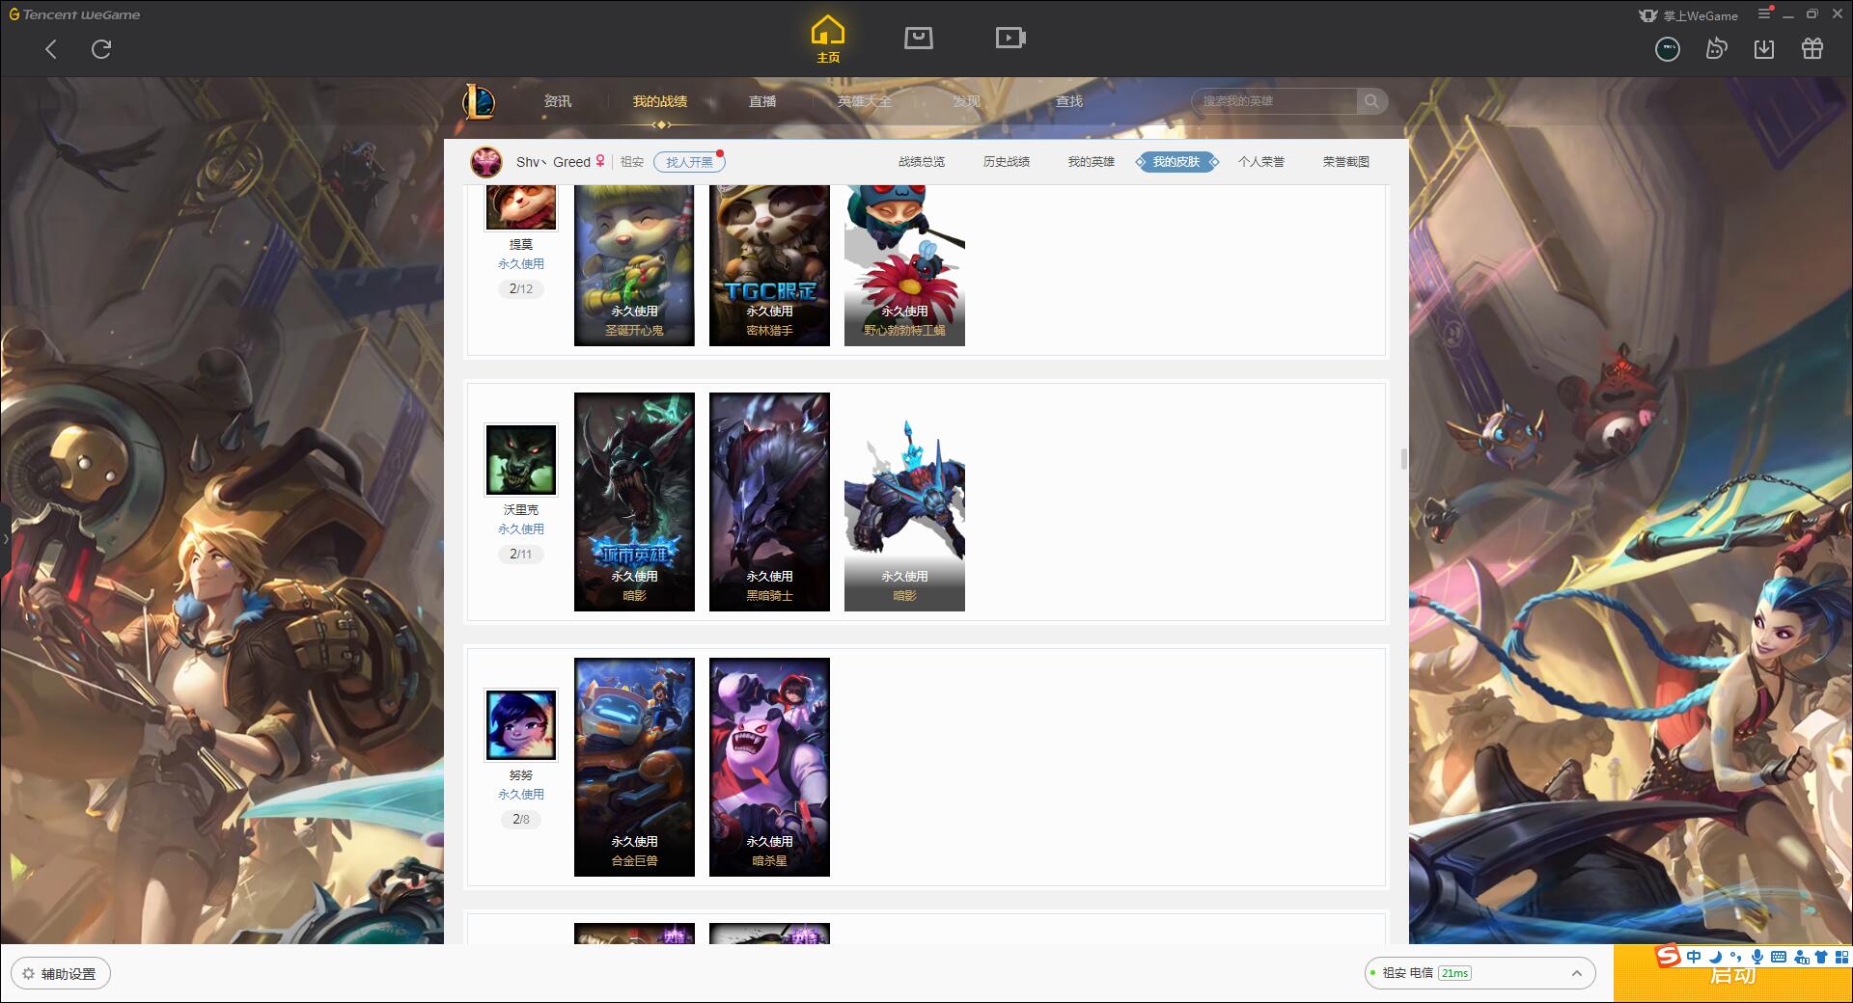Open the grey 暗影 3D model skin card
Screen dimensions: 1853x1003
coord(904,501)
